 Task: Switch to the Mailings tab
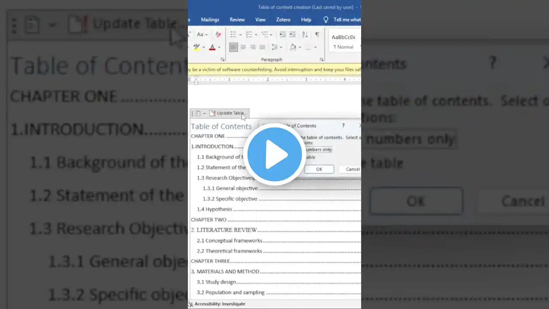(210, 20)
